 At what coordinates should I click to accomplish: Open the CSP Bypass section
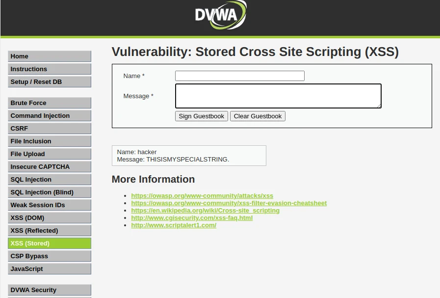(50, 256)
